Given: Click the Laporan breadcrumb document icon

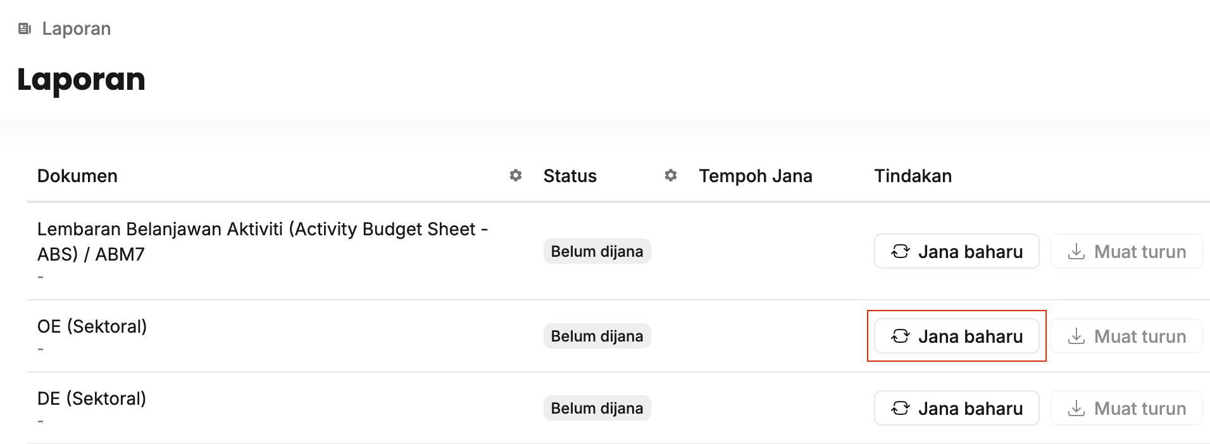Looking at the screenshot, I should tap(25, 28).
